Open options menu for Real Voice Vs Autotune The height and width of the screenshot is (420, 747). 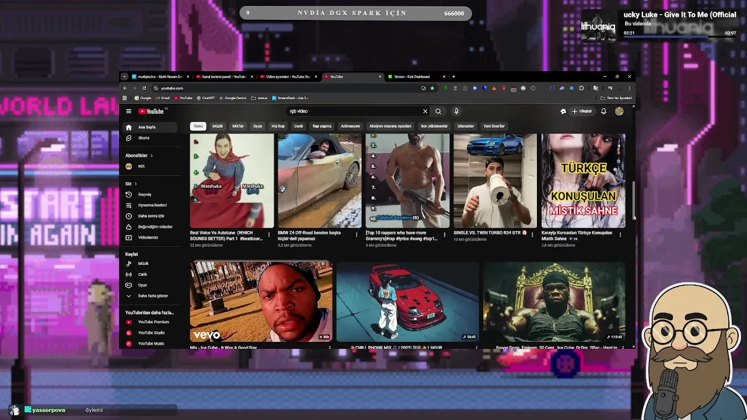269,235
